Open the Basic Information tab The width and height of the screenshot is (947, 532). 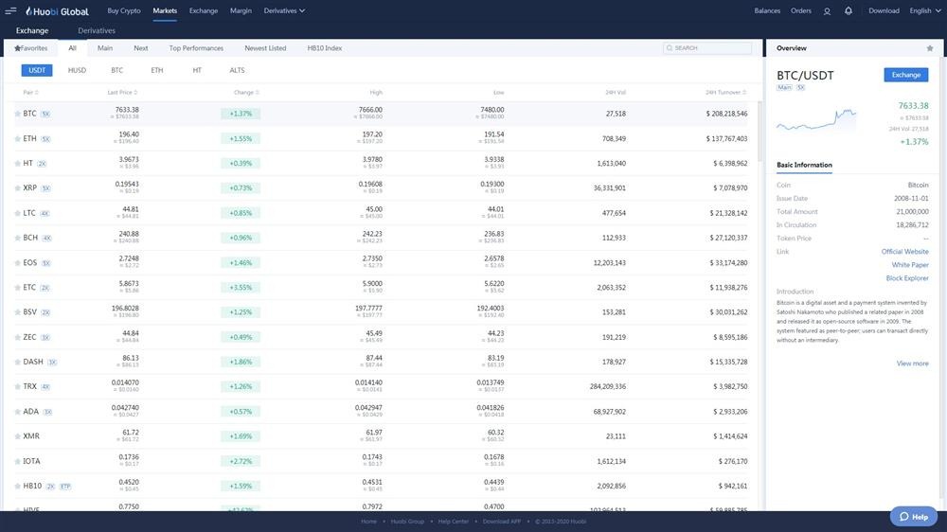(x=804, y=165)
